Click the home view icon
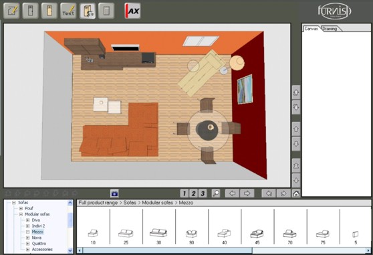Viewport: 373px width, 255px height. point(296,193)
